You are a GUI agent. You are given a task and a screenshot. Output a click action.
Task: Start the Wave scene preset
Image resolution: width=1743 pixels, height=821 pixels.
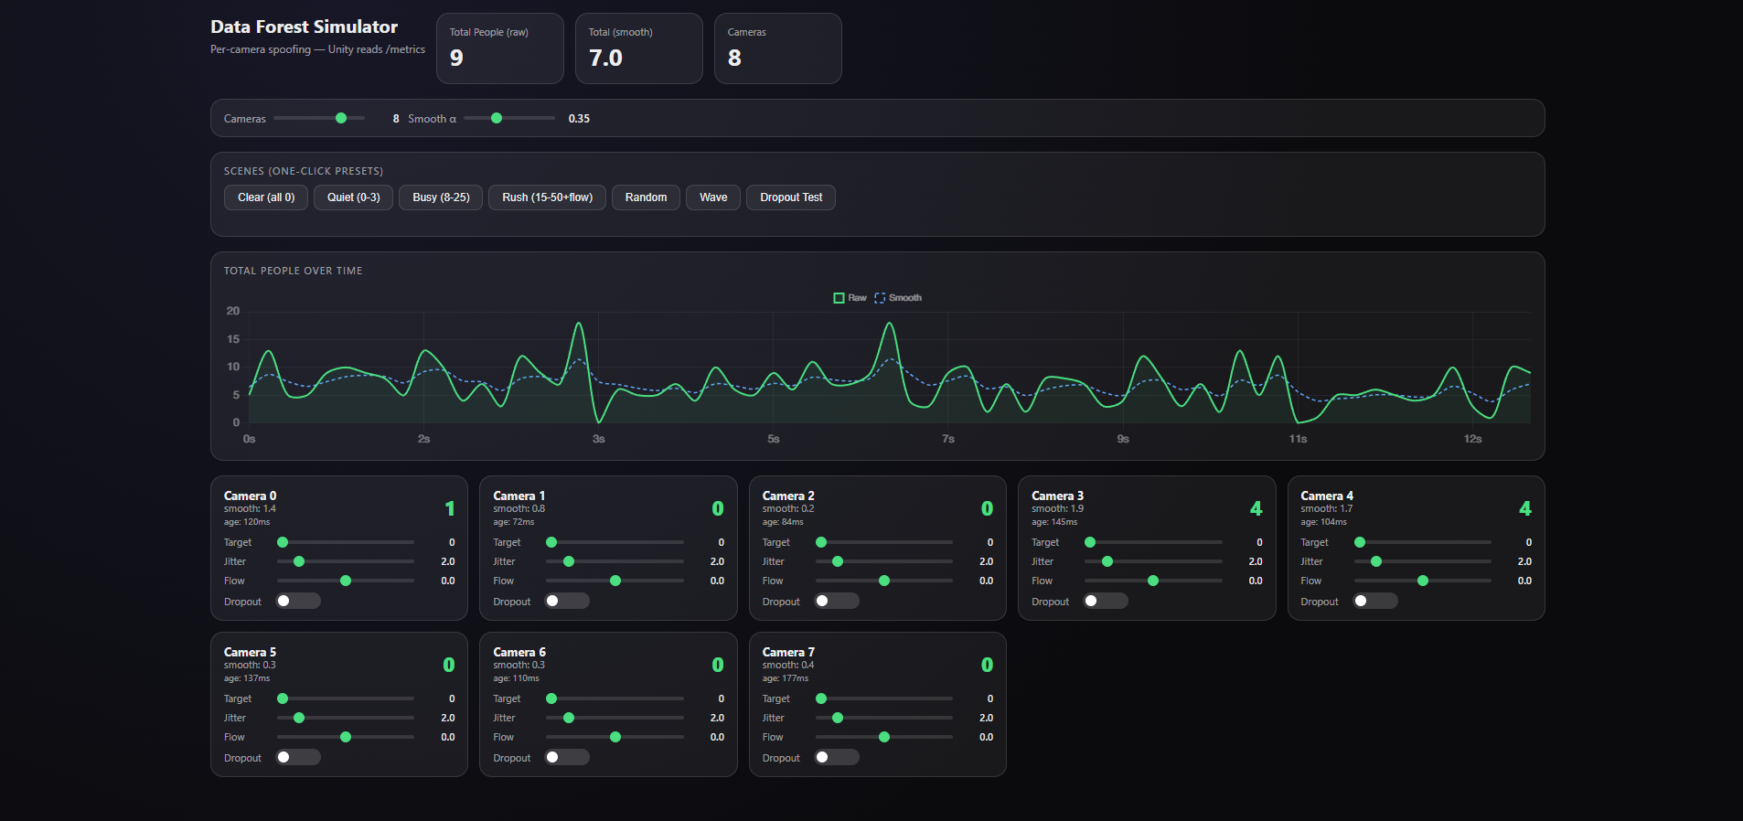click(x=713, y=197)
